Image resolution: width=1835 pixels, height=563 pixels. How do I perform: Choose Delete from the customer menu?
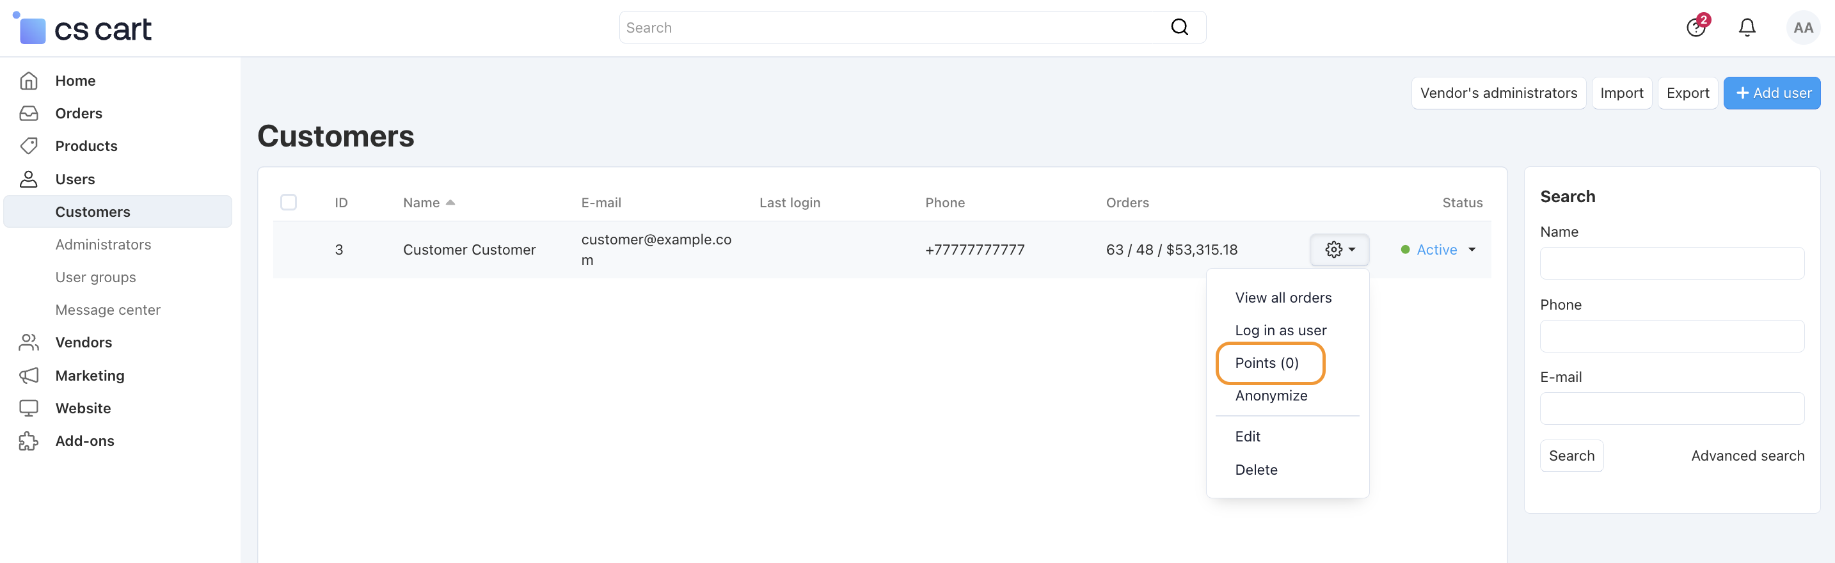tap(1256, 470)
